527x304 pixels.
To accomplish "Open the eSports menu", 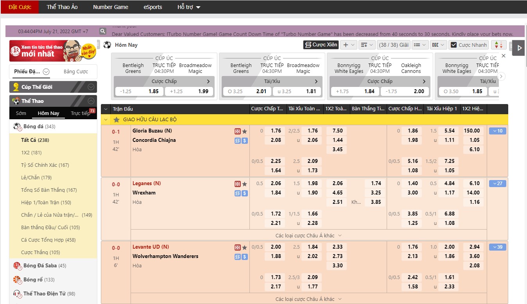I will point(153,7).
